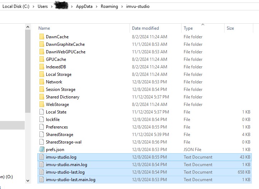Click the Preferences file icon

[x=42, y=127]
